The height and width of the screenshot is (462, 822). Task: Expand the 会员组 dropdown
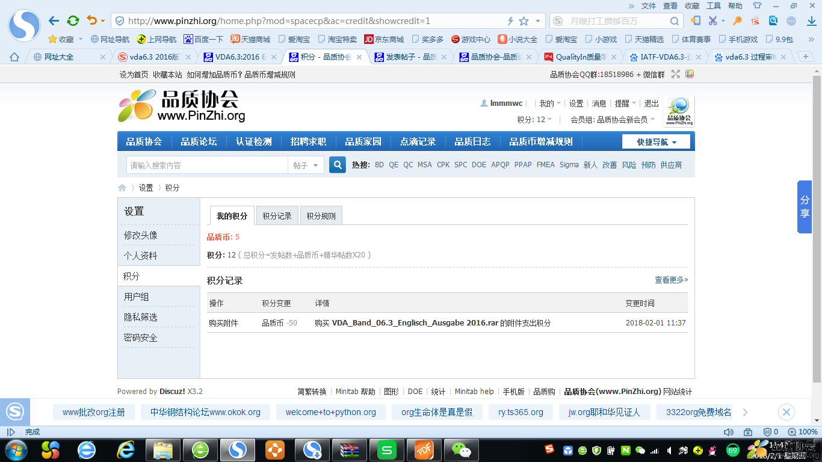(613, 120)
